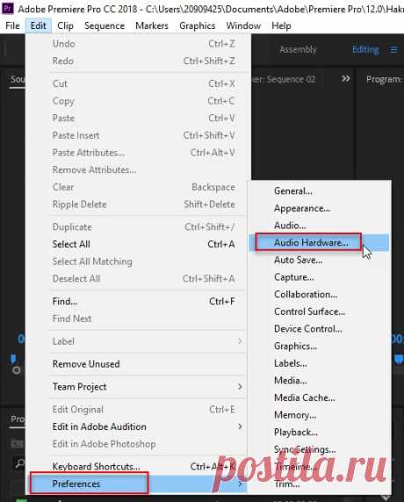404x502 pixels.
Task: Switch to the Assembly workspace
Action: click(298, 49)
